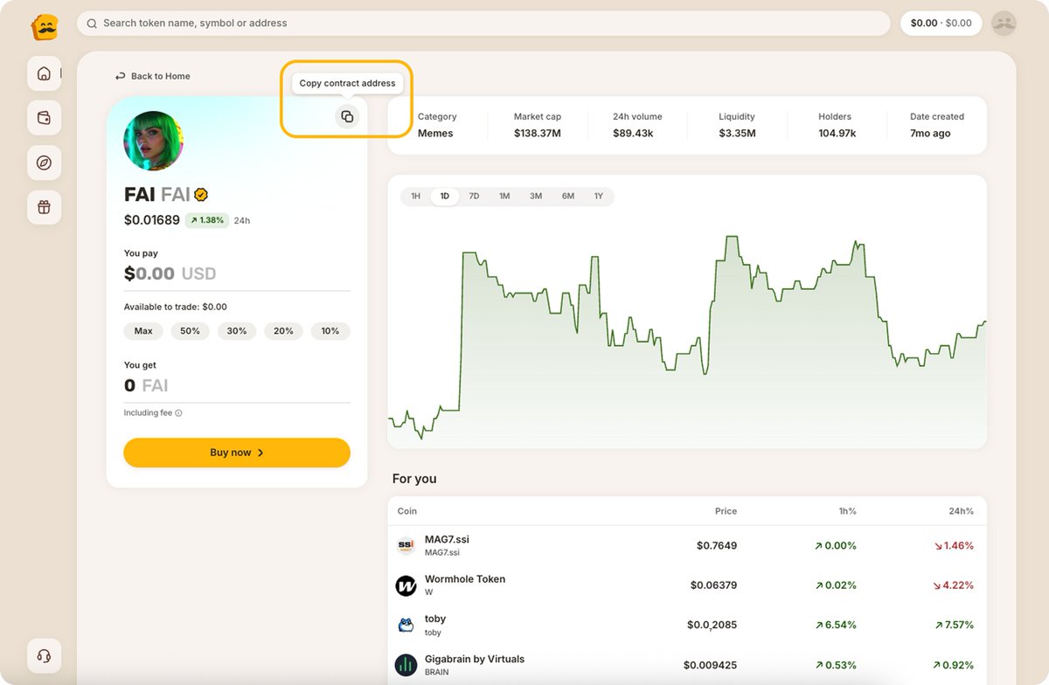Open the wallet sidebar icon
This screenshot has height=685, width=1049.
coord(45,118)
